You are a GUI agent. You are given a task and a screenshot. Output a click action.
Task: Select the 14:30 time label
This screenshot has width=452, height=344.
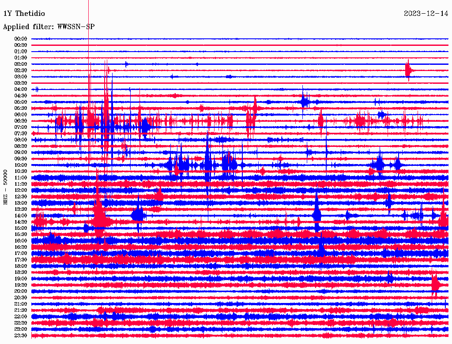21,222
